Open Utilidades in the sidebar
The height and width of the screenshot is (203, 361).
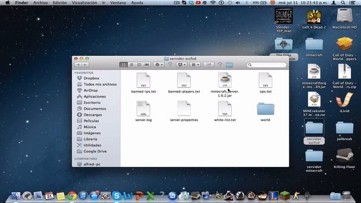[93, 145]
